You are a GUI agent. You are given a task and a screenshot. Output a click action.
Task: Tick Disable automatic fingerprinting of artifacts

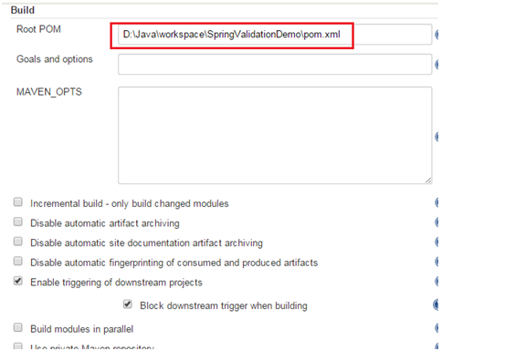tap(18, 261)
